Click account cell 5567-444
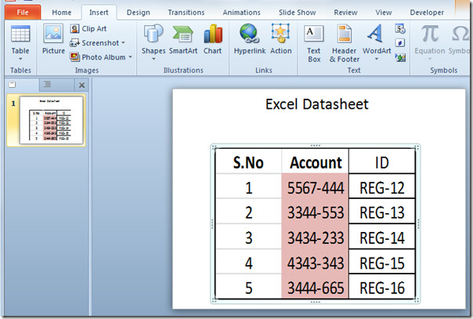473x319 pixels. (x=316, y=187)
